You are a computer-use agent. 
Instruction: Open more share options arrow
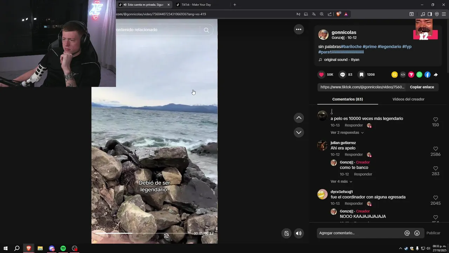coord(436,74)
